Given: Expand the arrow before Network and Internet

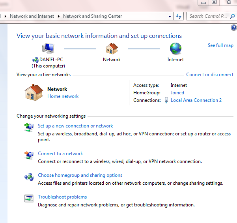Looking at the screenshot, I should [6, 17].
